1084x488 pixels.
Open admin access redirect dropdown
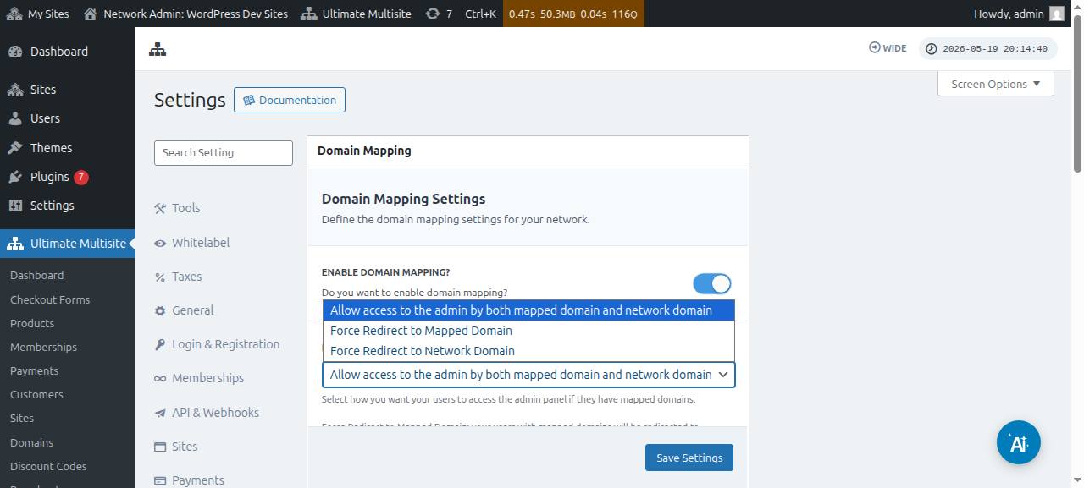coord(528,375)
